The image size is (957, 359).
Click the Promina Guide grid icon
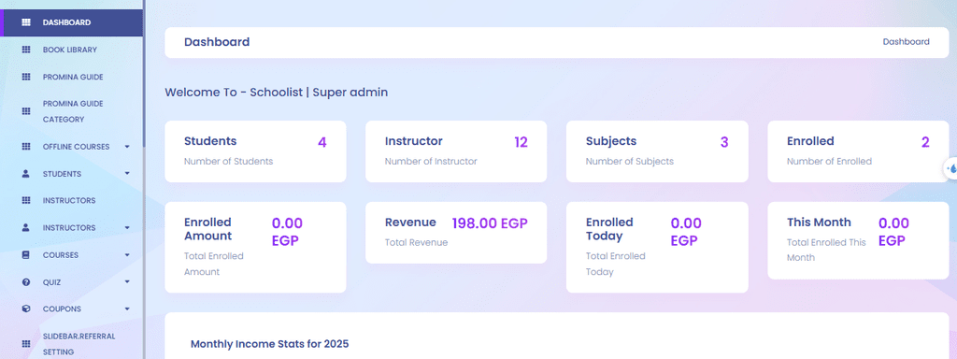pos(25,77)
